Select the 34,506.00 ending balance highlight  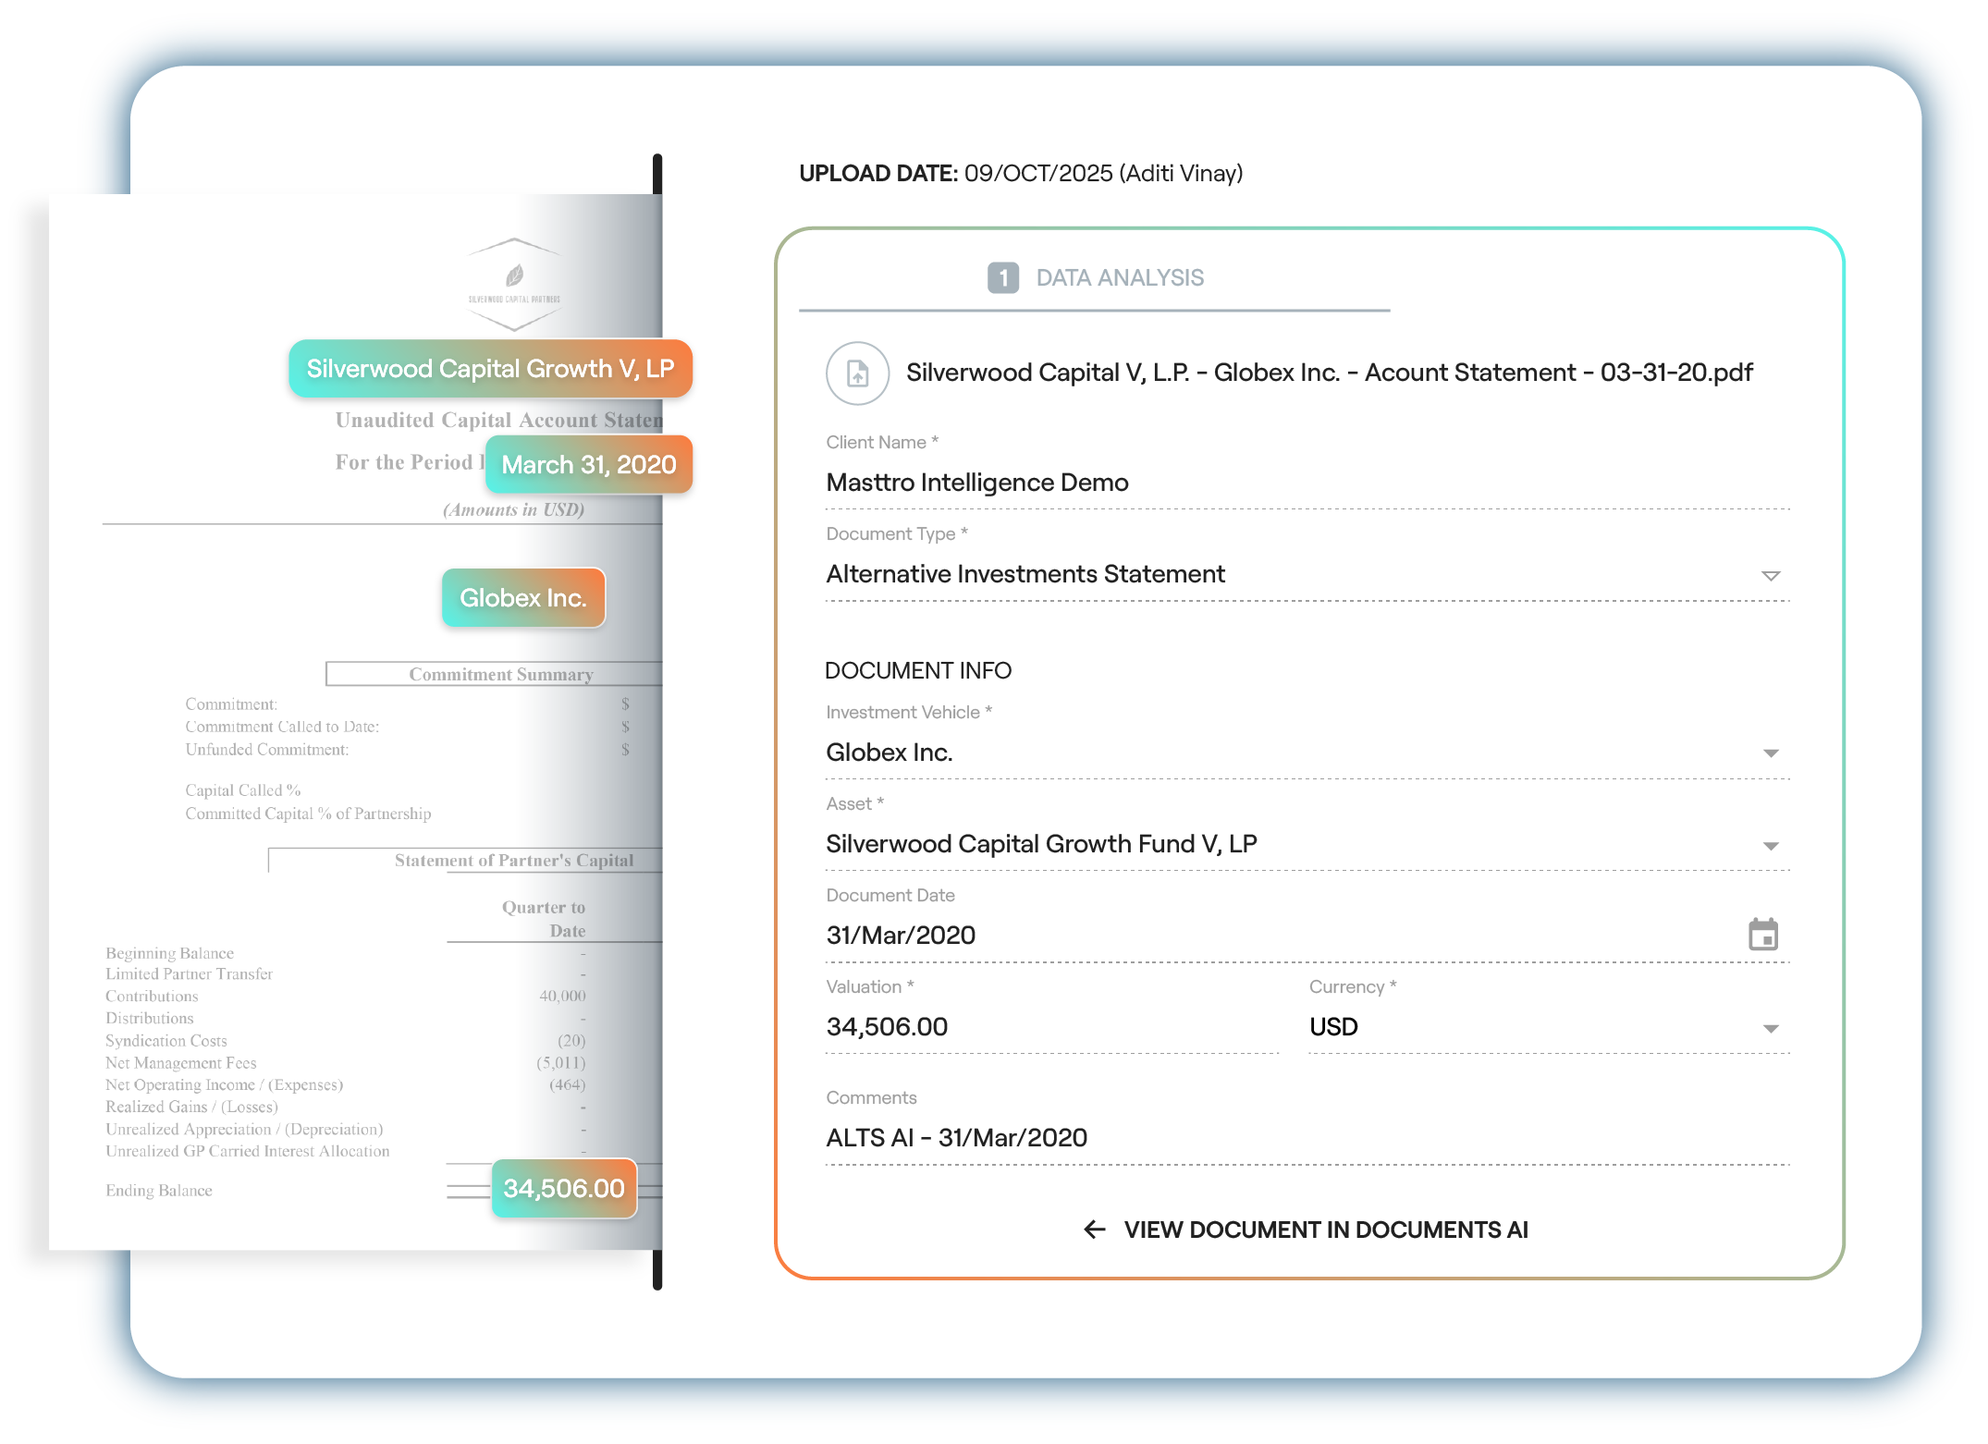click(564, 1188)
